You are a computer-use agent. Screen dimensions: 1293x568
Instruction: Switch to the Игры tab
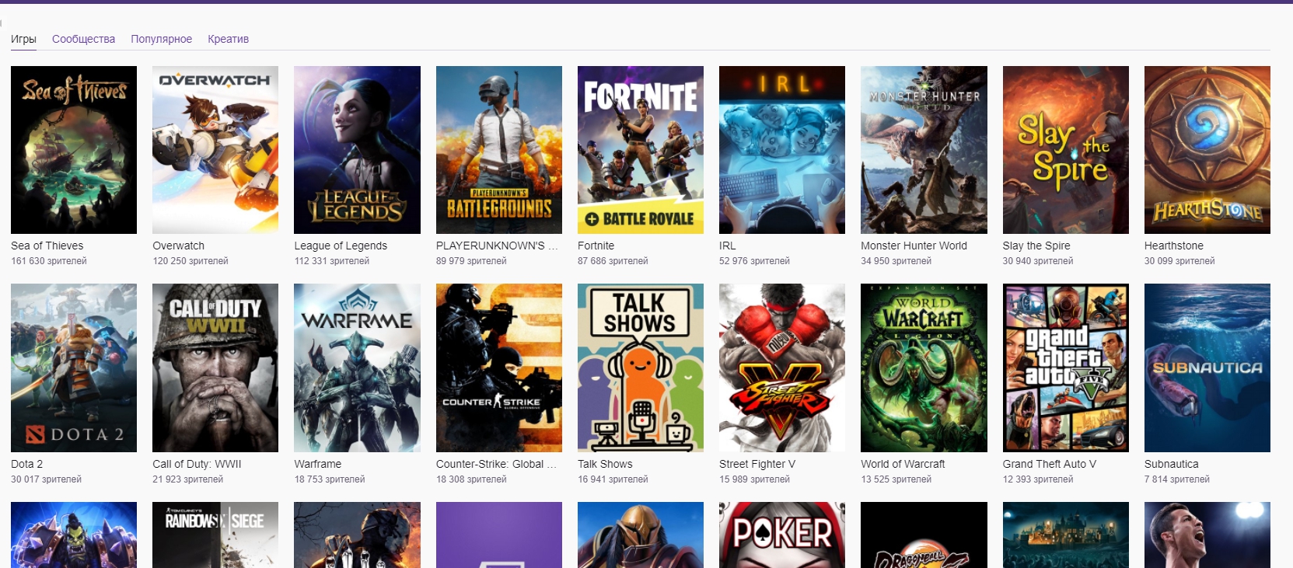click(x=23, y=39)
